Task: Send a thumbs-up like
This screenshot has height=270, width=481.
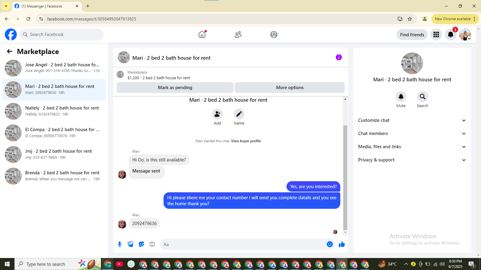Action: [342, 244]
